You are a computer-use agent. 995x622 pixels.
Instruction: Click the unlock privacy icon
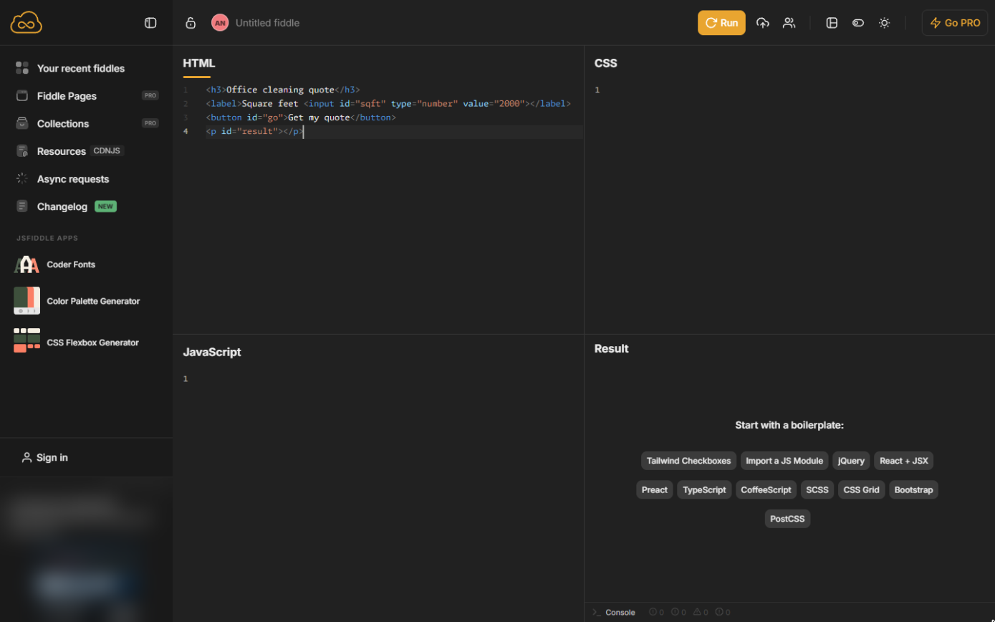pyautogui.click(x=191, y=23)
